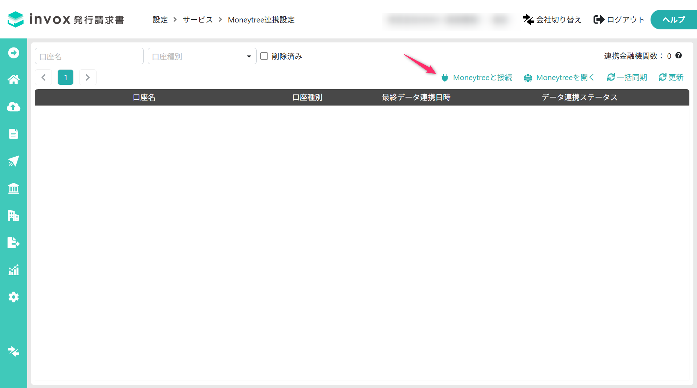Image resolution: width=697 pixels, height=388 pixels.
Task: Click the invox 発行請求書 title text
Action: [77, 19]
